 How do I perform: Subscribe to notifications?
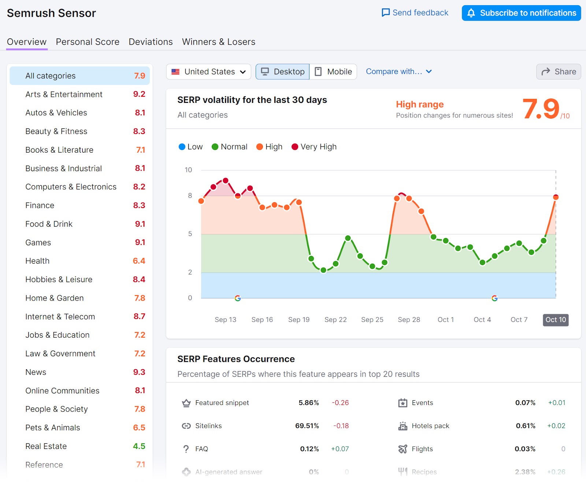point(521,13)
